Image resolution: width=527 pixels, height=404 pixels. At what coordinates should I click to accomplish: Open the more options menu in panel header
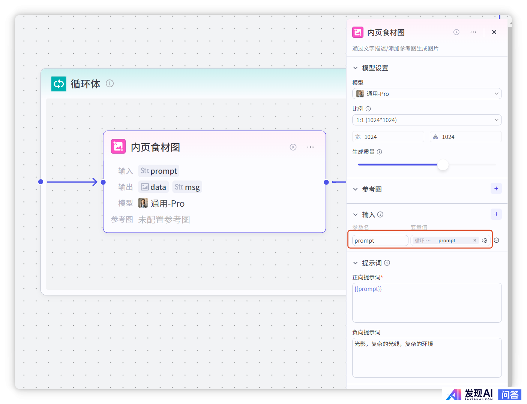[x=473, y=32]
